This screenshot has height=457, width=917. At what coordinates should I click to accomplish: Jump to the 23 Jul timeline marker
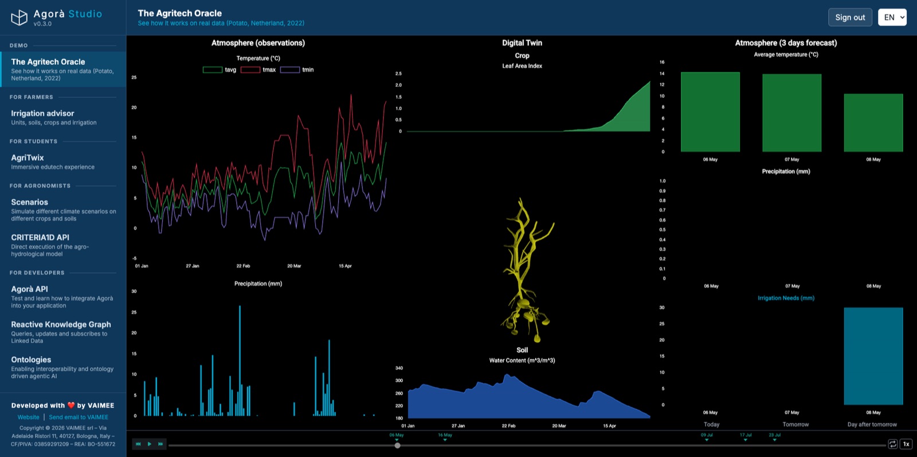tap(774, 437)
